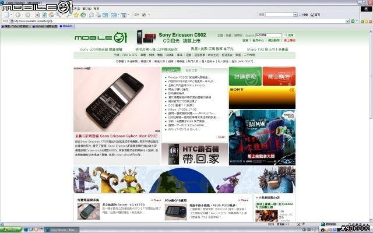The width and height of the screenshot is (373, 233).
Task: Click the search magnifier button in the search toolbar
Action: pos(303,15)
